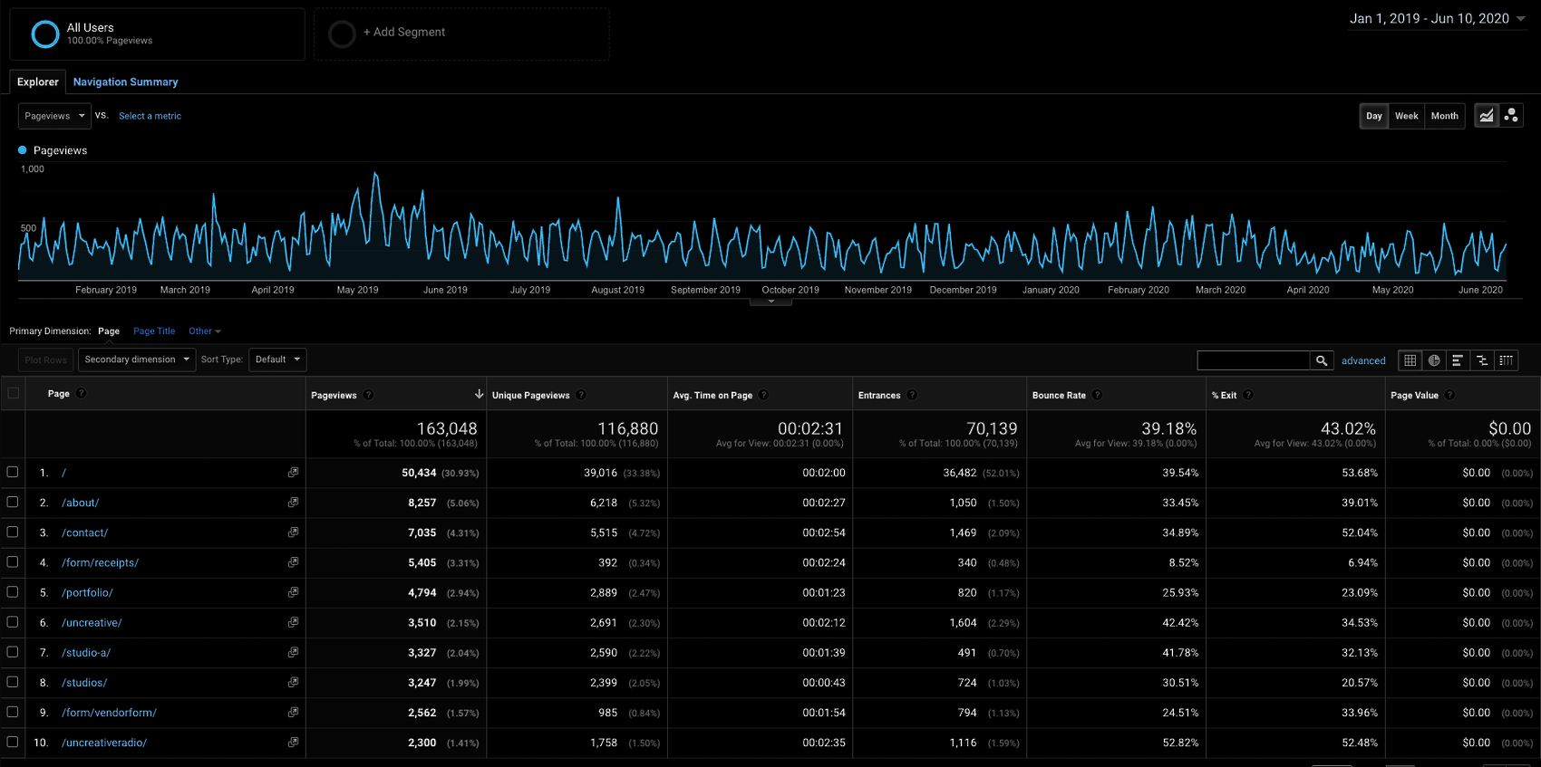Expand the Other primary dimension menu
The height and width of the screenshot is (767, 1541).
click(x=204, y=331)
